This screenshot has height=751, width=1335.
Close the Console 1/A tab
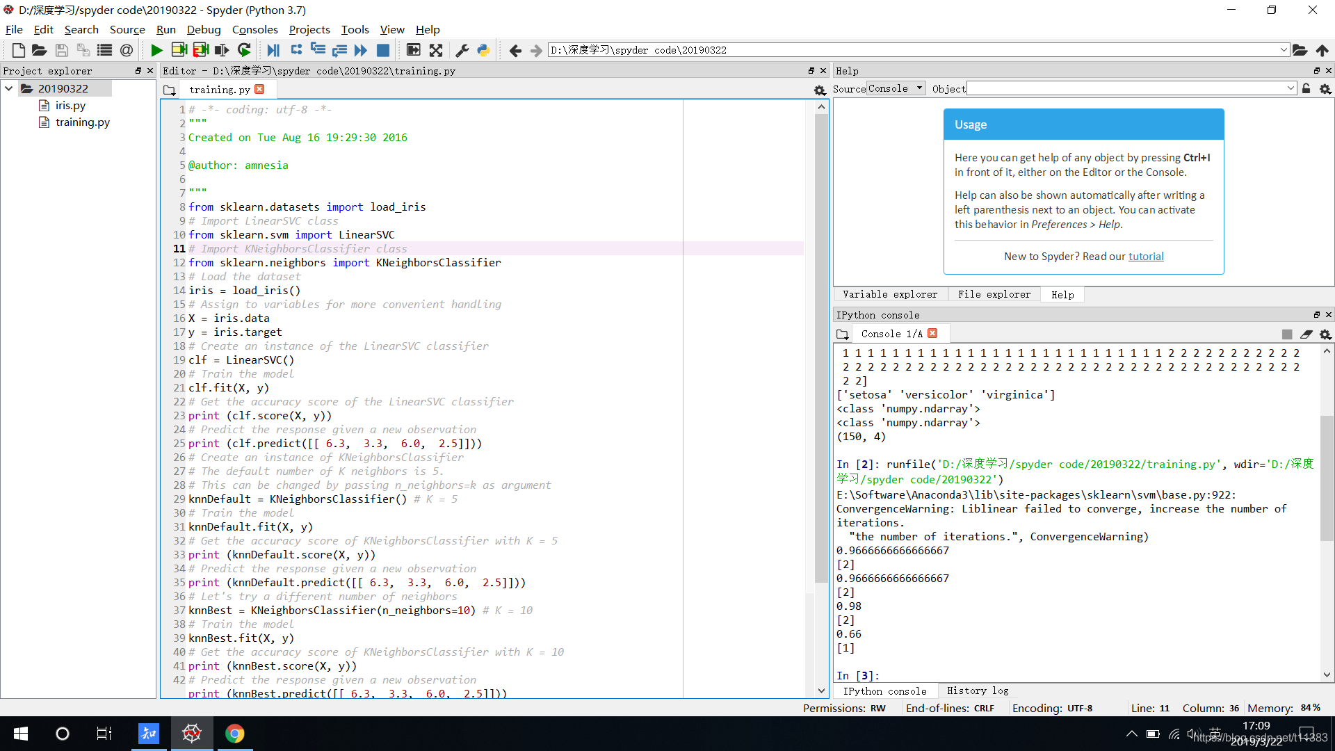(932, 333)
